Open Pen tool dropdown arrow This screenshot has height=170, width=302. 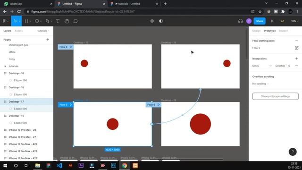click(x=51, y=21)
